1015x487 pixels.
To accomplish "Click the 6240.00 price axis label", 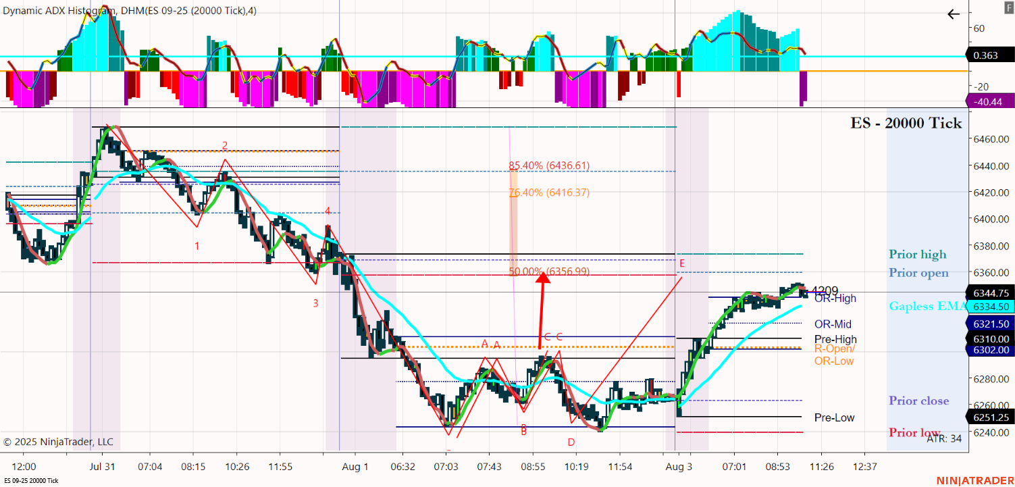I will 991,432.
